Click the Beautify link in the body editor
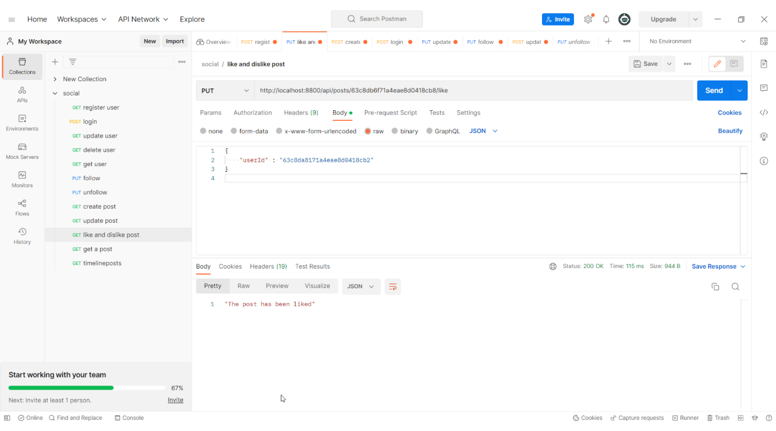The height and width of the screenshot is (431, 776). tap(730, 131)
